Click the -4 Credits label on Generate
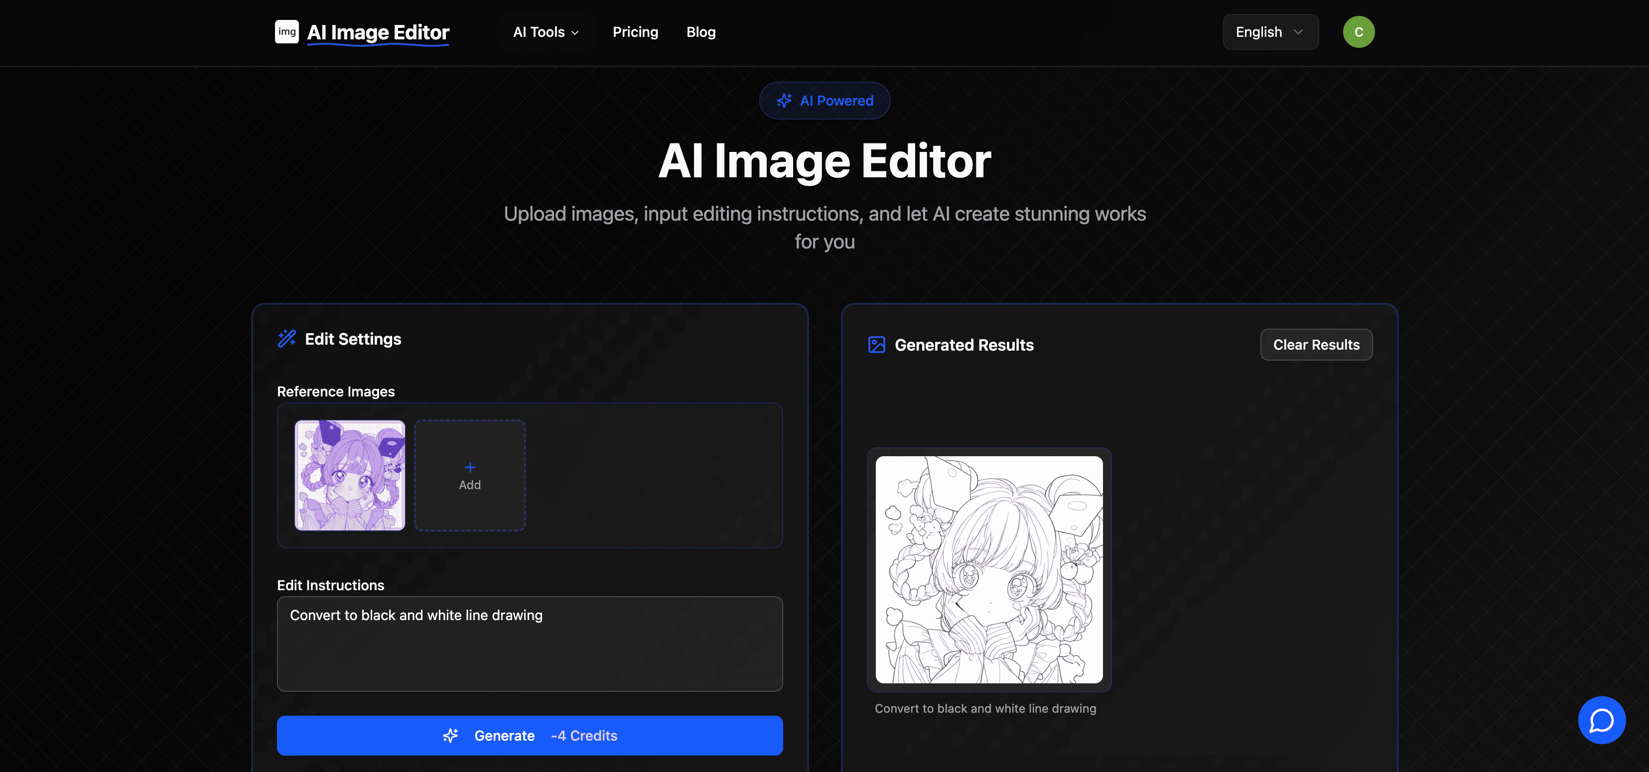 click(x=584, y=736)
